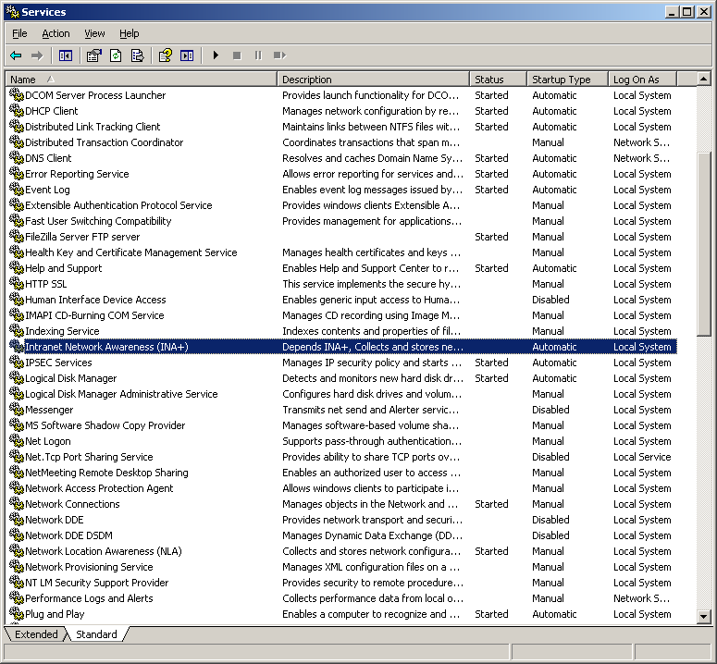Click the gear icon beside Network DDE DSDM

(x=17, y=535)
